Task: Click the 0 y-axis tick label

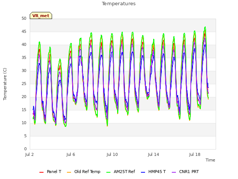Action: coord(25,149)
